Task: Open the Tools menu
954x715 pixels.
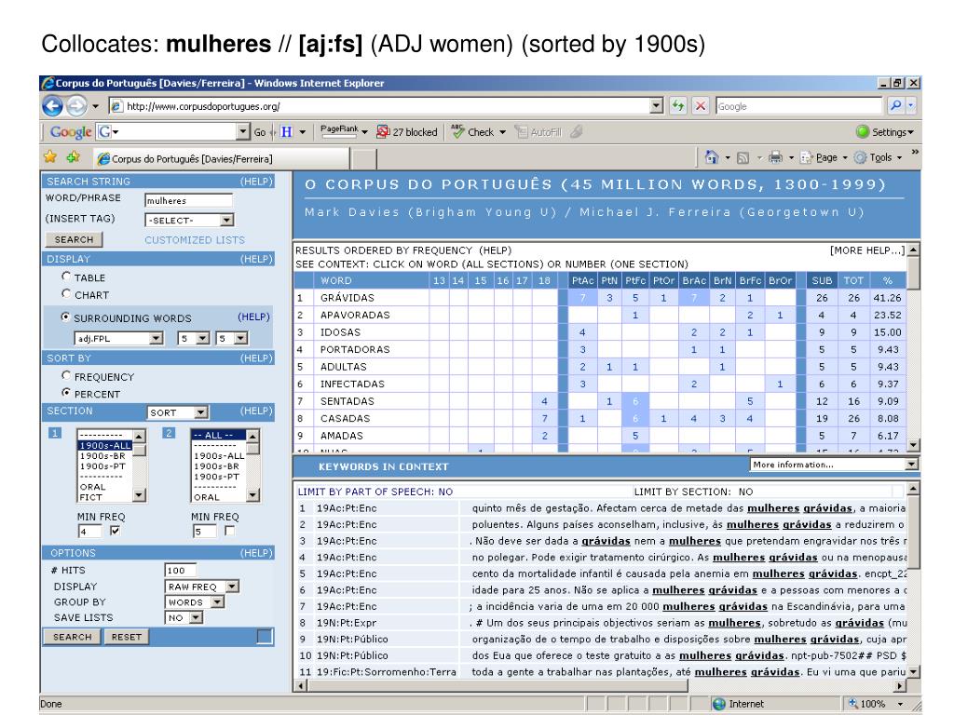Action: tap(878, 158)
